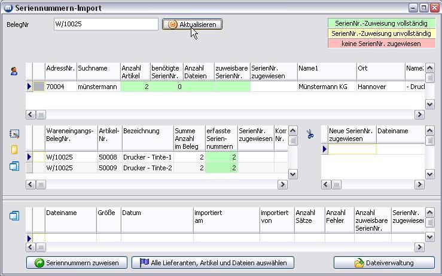Click the yellow cylinder icon beside the articles grid
Image resolution: width=442 pixels, height=276 pixels.
tap(14, 151)
